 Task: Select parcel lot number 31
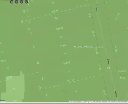pyautogui.click(x=2, y=52)
